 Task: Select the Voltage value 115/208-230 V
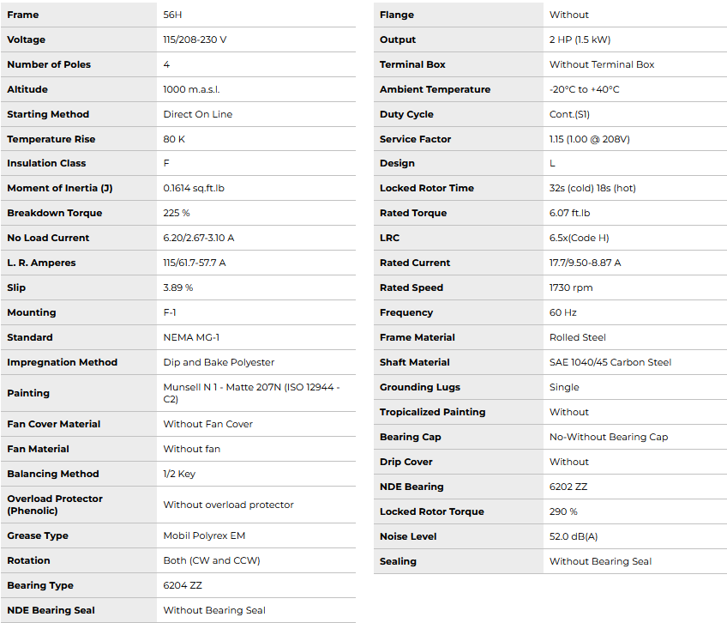click(195, 39)
